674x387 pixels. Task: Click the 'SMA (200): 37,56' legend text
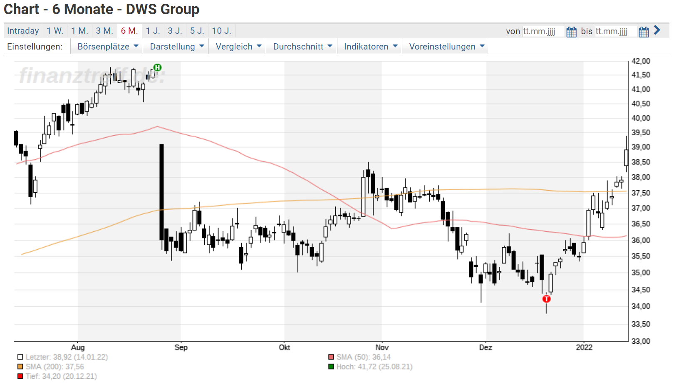click(55, 367)
